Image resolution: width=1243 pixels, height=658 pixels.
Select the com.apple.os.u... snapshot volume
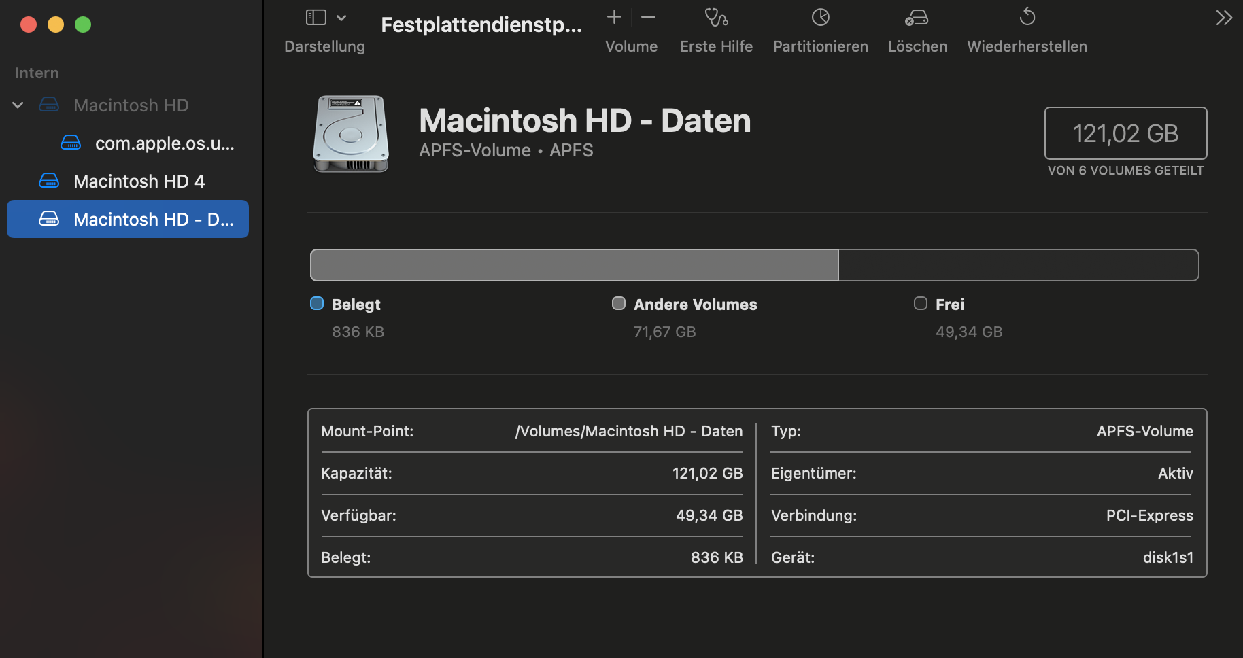(x=165, y=143)
